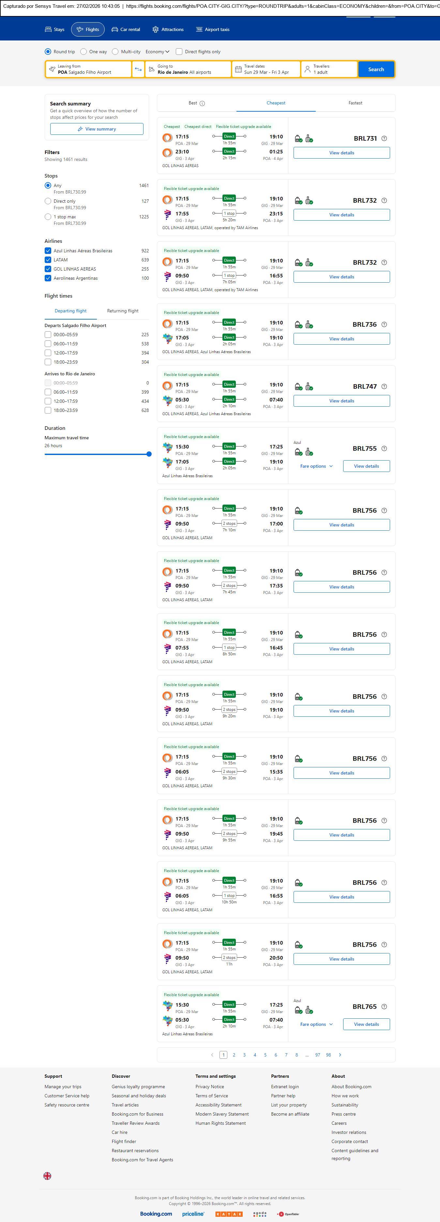Click the View summary button

coord(97,129)
